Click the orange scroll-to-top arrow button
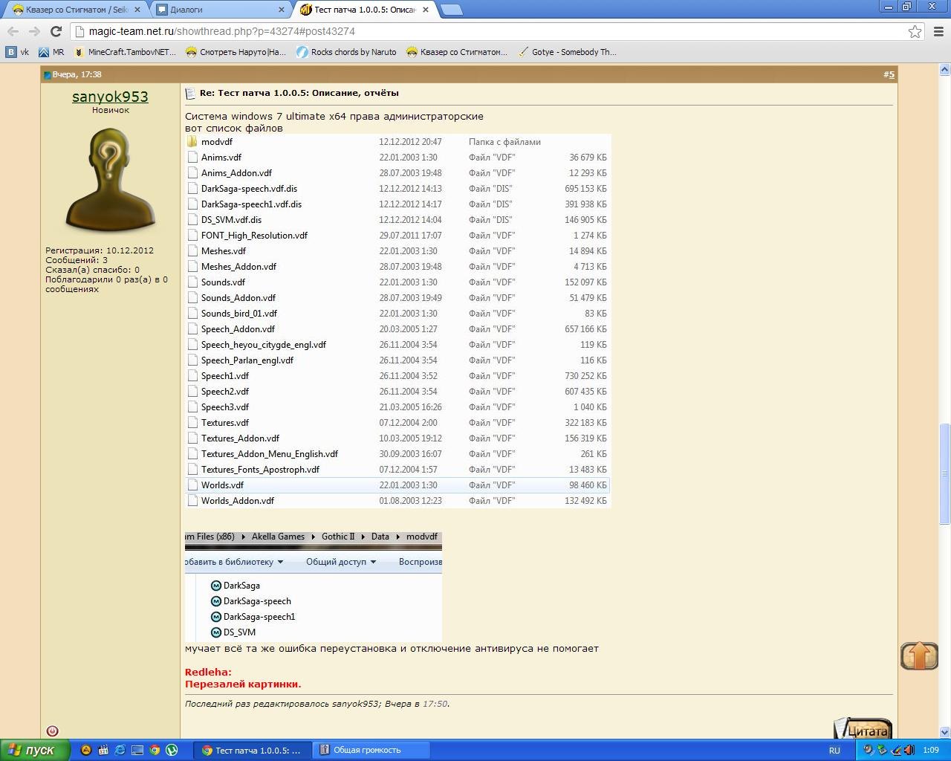This screenshot has height=761, width=951. (919, 655)
